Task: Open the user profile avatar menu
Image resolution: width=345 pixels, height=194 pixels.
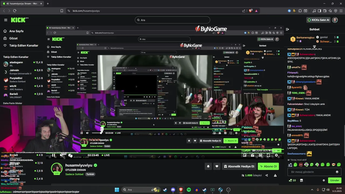Action: (x=335, y=20)
